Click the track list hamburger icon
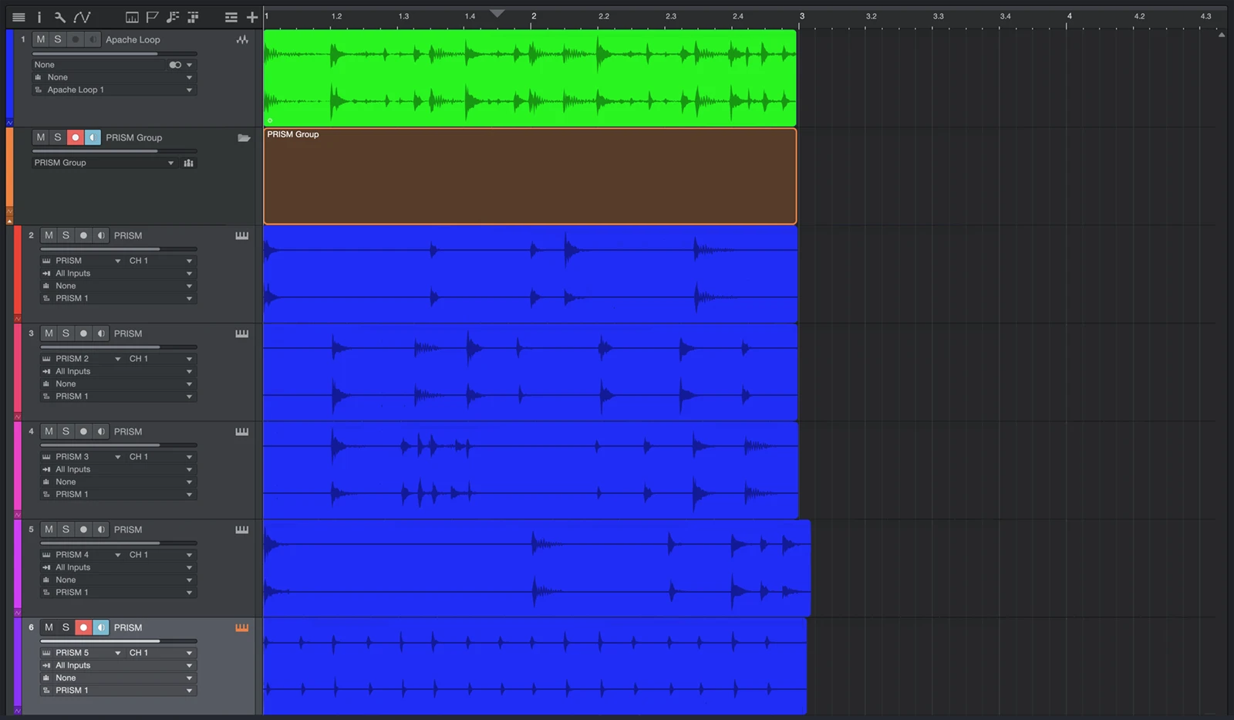 [x=19, y=17]
